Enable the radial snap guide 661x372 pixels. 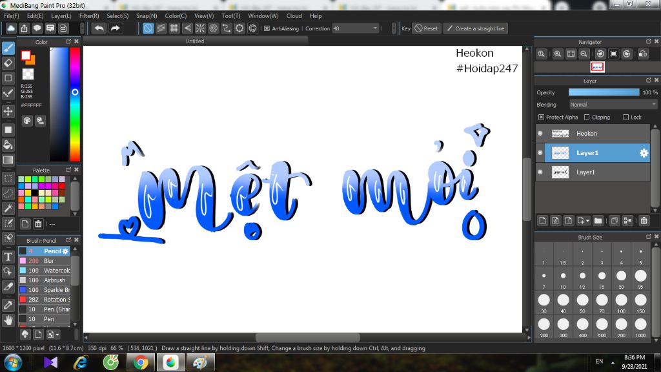pos(200,28)
